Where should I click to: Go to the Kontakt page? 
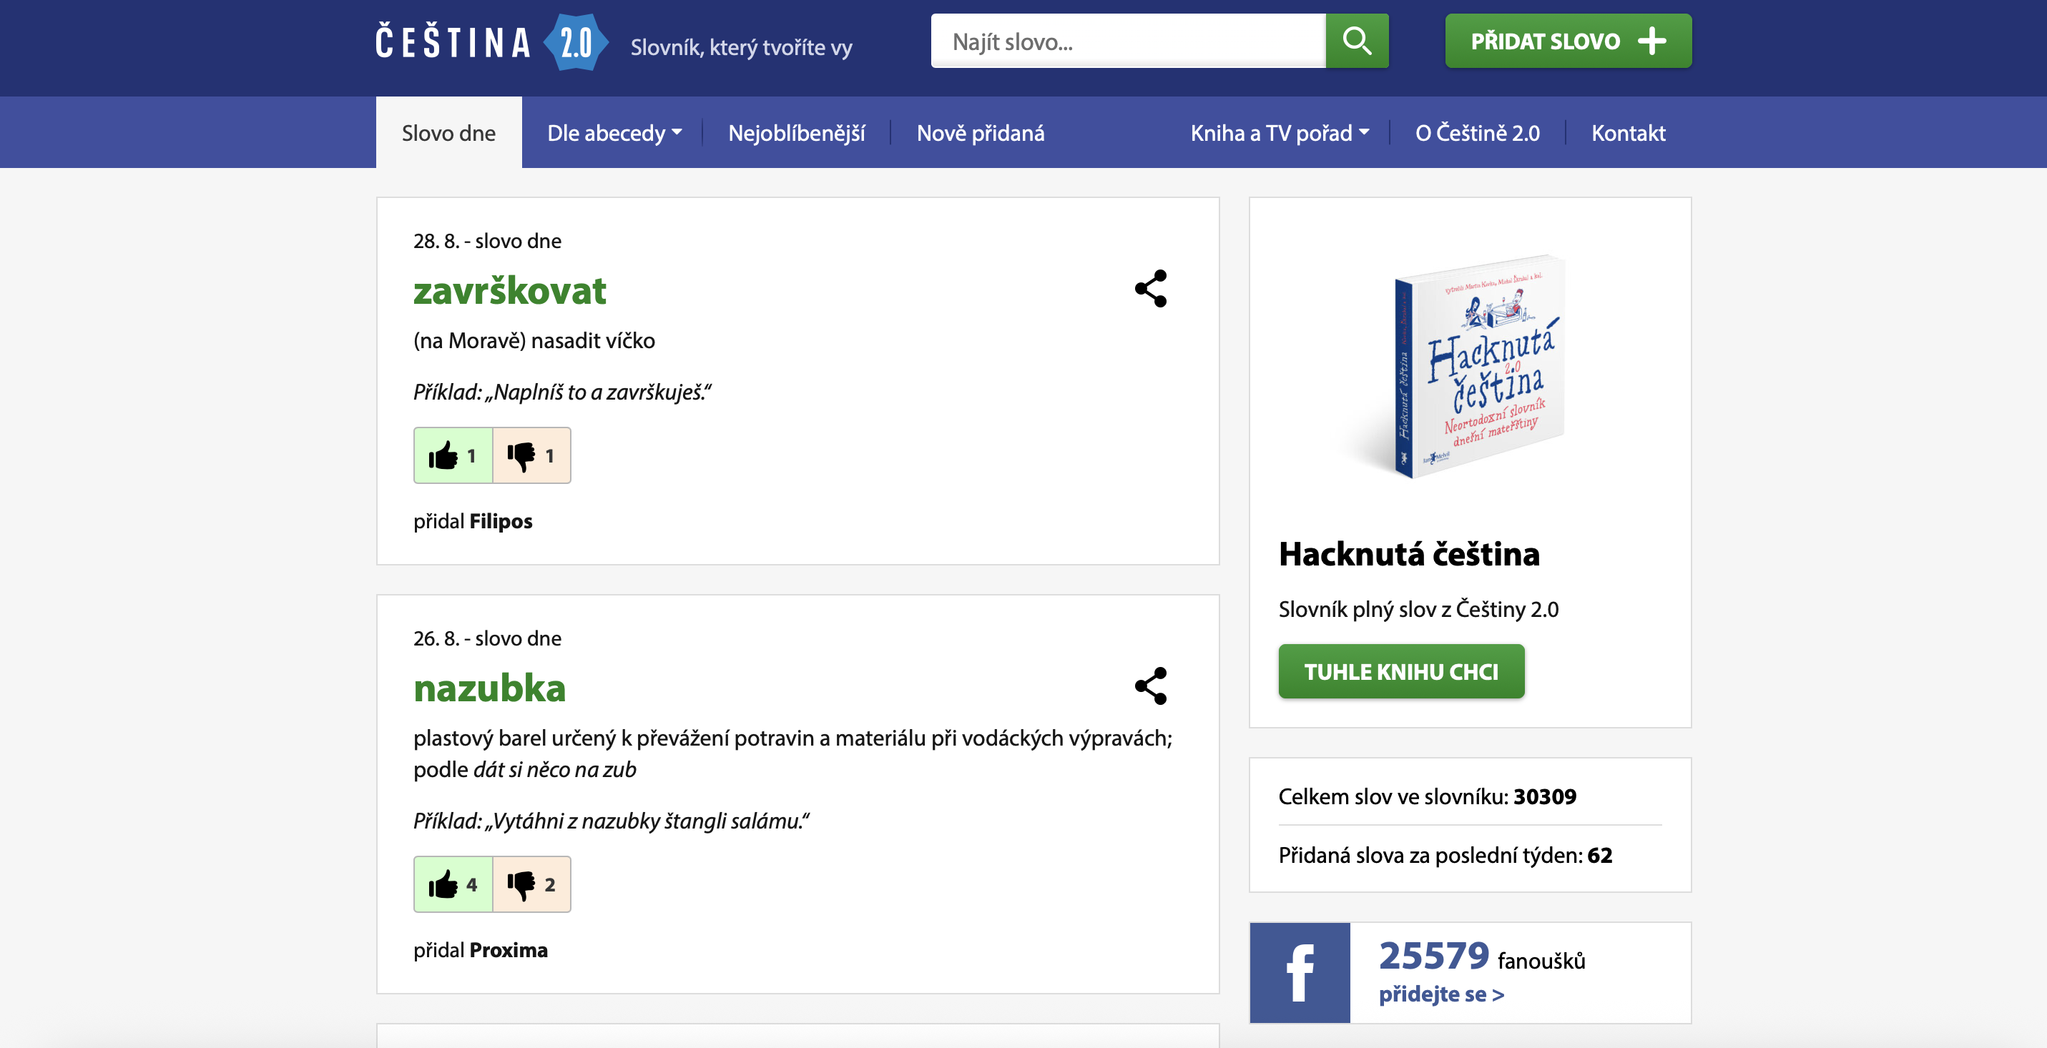[x=1627, y=132]
